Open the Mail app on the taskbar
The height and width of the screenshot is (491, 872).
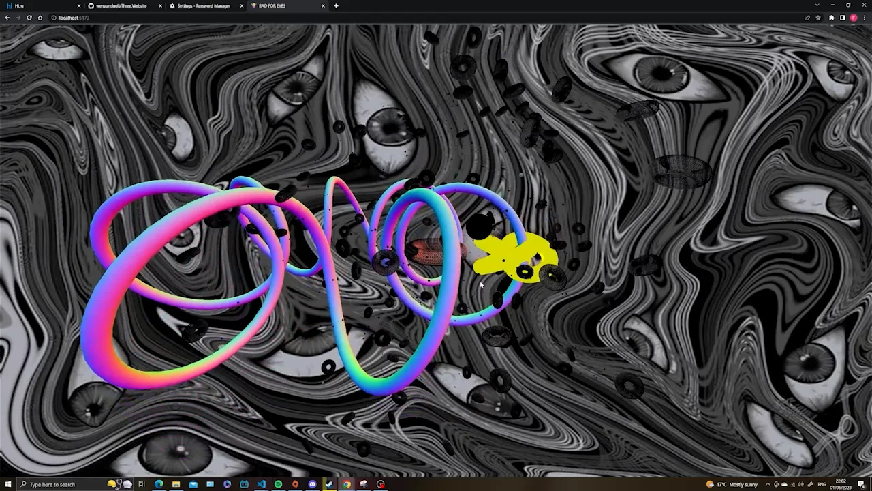point(193,484)
